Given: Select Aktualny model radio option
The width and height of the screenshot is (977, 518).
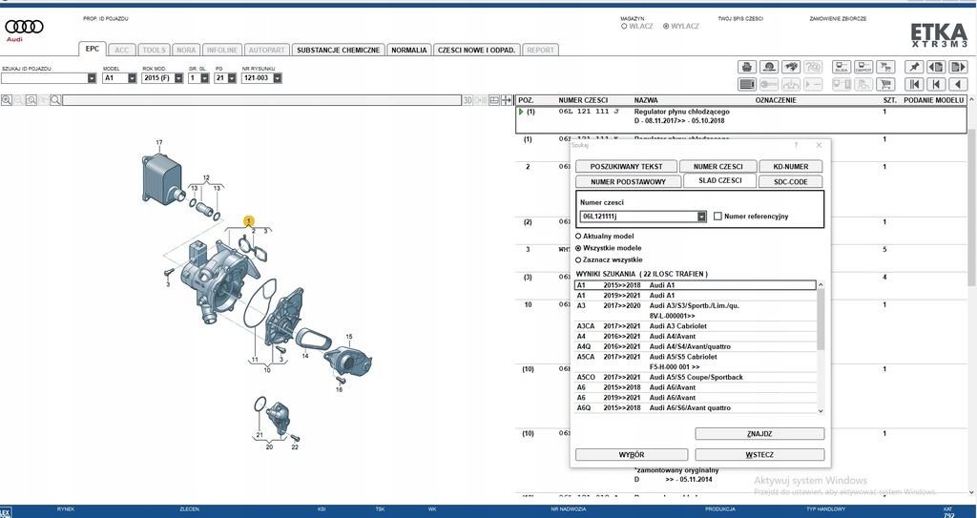Looking at the screenshot, I should (x=578, y=237).
